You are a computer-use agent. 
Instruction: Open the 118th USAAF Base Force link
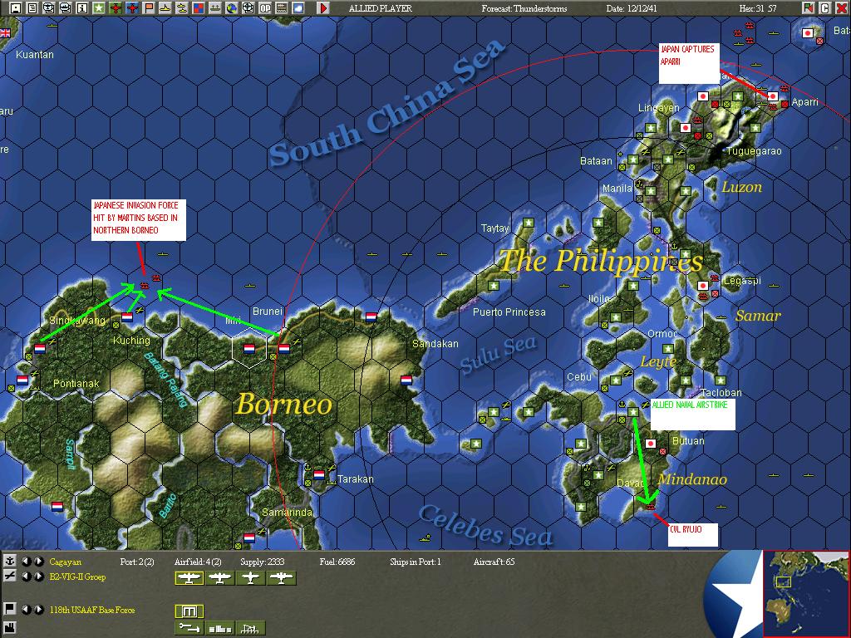(92, 610)
